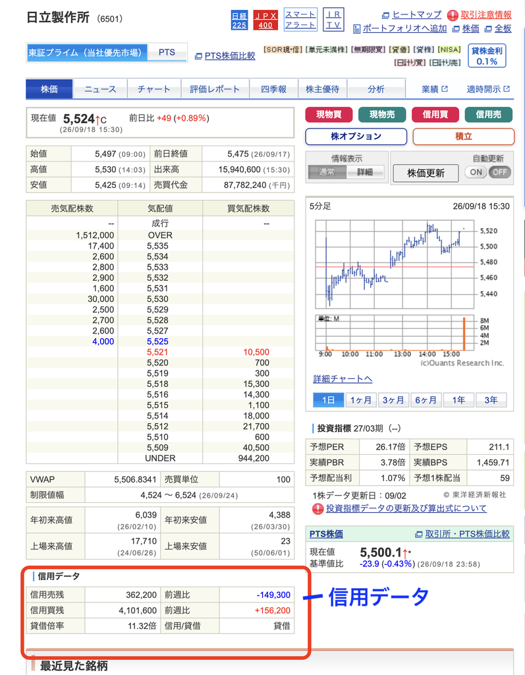Click the 現物売 button
This screenshot has width=525, height=675.
pyautogui.click(x=382, y=115)
